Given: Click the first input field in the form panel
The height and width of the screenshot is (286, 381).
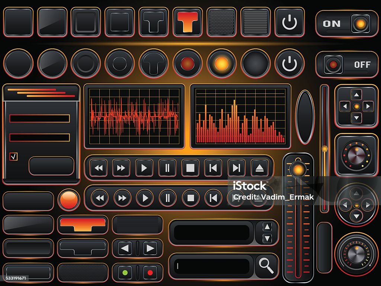Looking at the screenshot, I should [x=39, y=118].
